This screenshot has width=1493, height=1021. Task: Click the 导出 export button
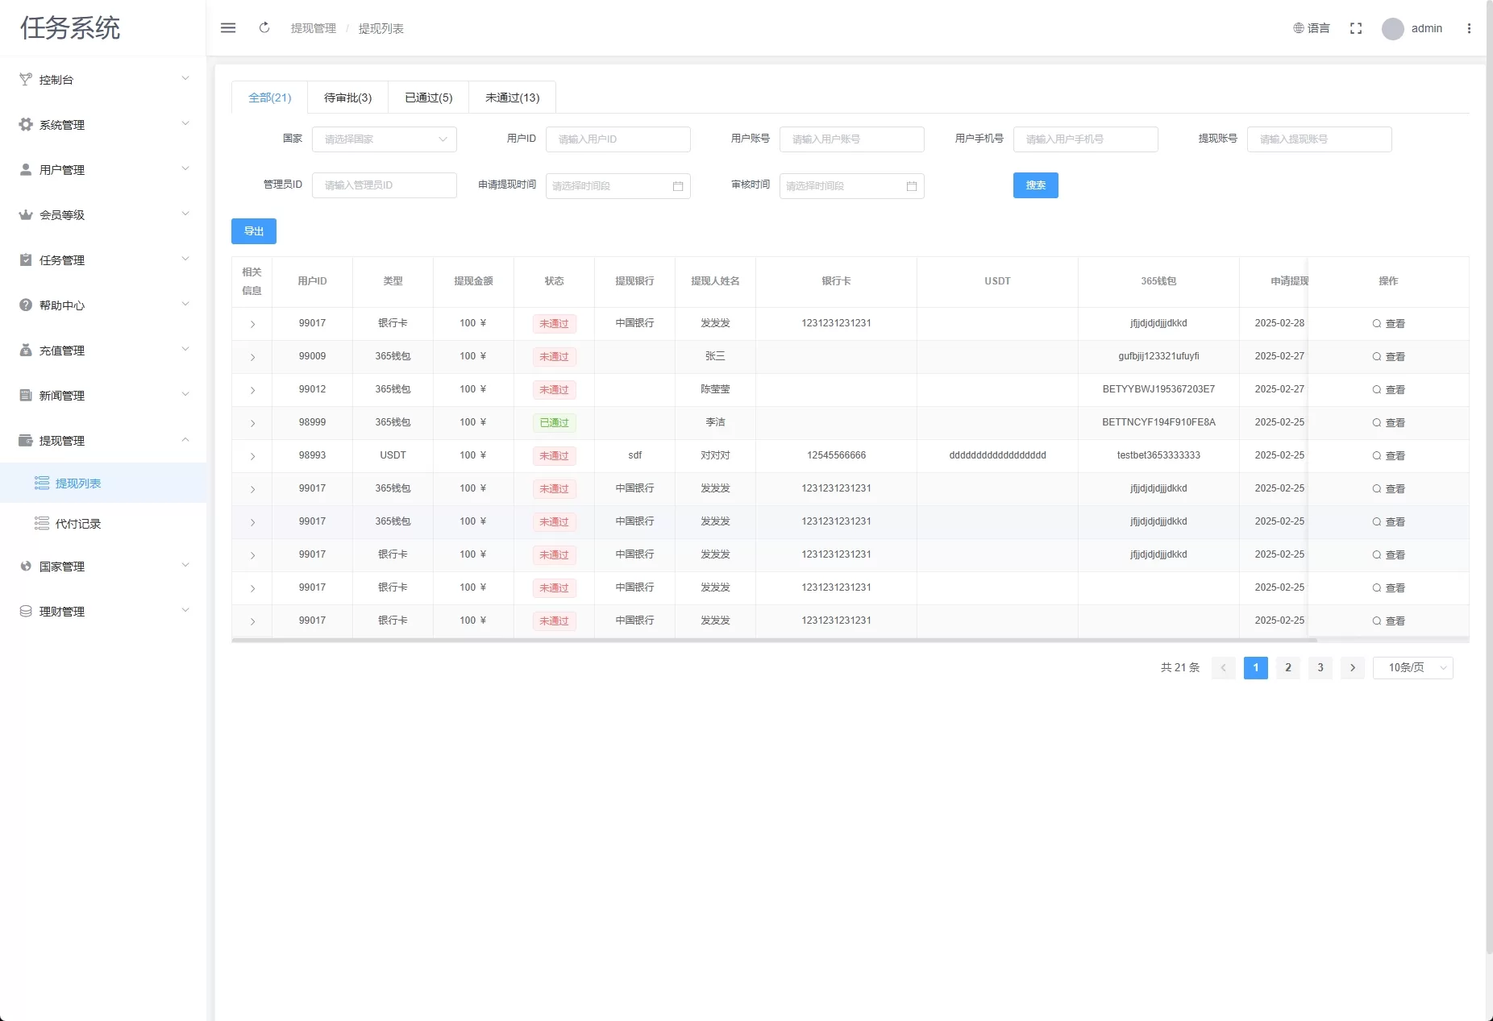254,231
